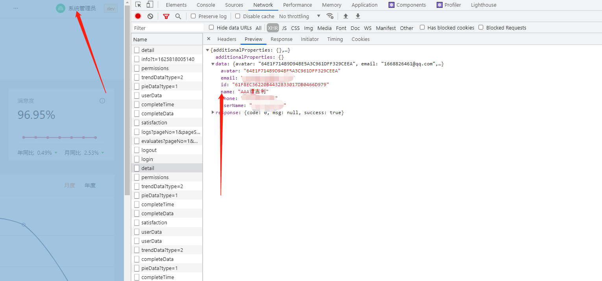Export HAR file with the download icon
The image size is (602, 281).
(358, 16)
